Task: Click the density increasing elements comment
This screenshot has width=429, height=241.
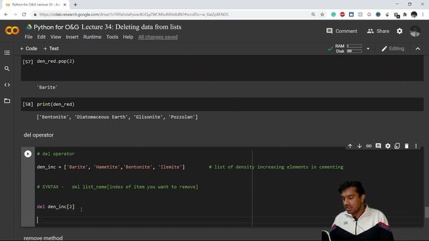Action: 275,167
